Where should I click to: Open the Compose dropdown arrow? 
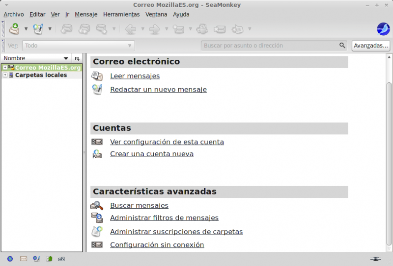pos(50,29)
